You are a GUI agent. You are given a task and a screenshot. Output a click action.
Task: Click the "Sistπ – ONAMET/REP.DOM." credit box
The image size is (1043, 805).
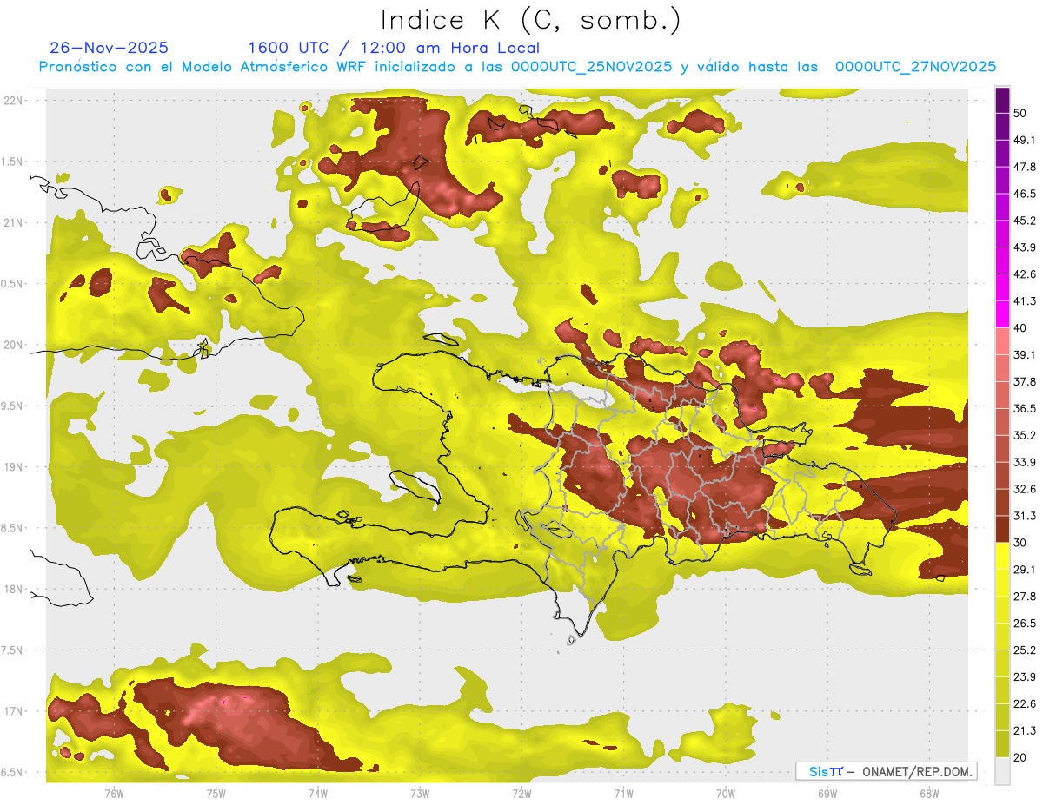(x=886, y=771)
